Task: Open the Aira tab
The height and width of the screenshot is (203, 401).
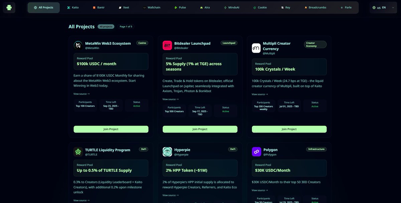Action: 205,7
